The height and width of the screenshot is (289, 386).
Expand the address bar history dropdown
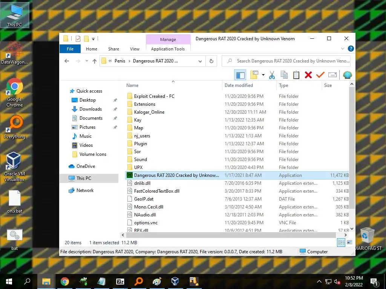pos(200,61)
